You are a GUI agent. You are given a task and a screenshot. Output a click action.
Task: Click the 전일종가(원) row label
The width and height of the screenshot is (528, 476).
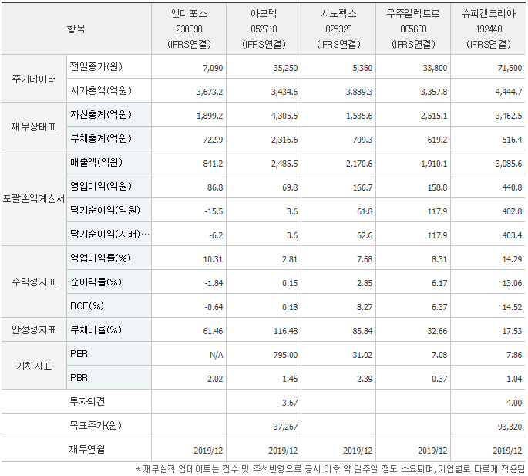click(96, 67)
